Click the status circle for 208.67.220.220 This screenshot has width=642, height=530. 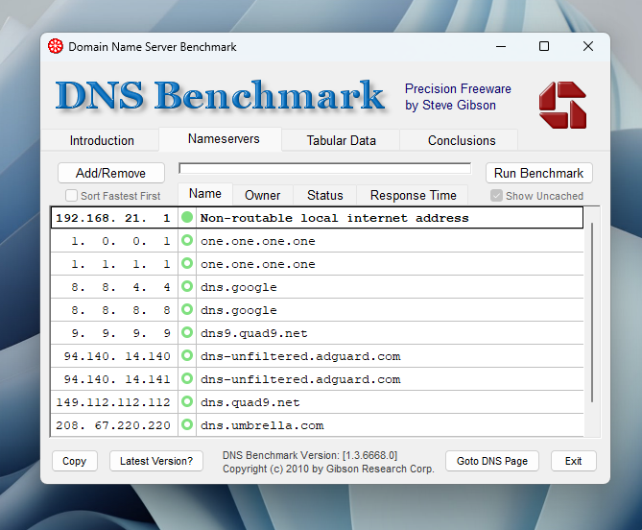click(x=187, y=424)
